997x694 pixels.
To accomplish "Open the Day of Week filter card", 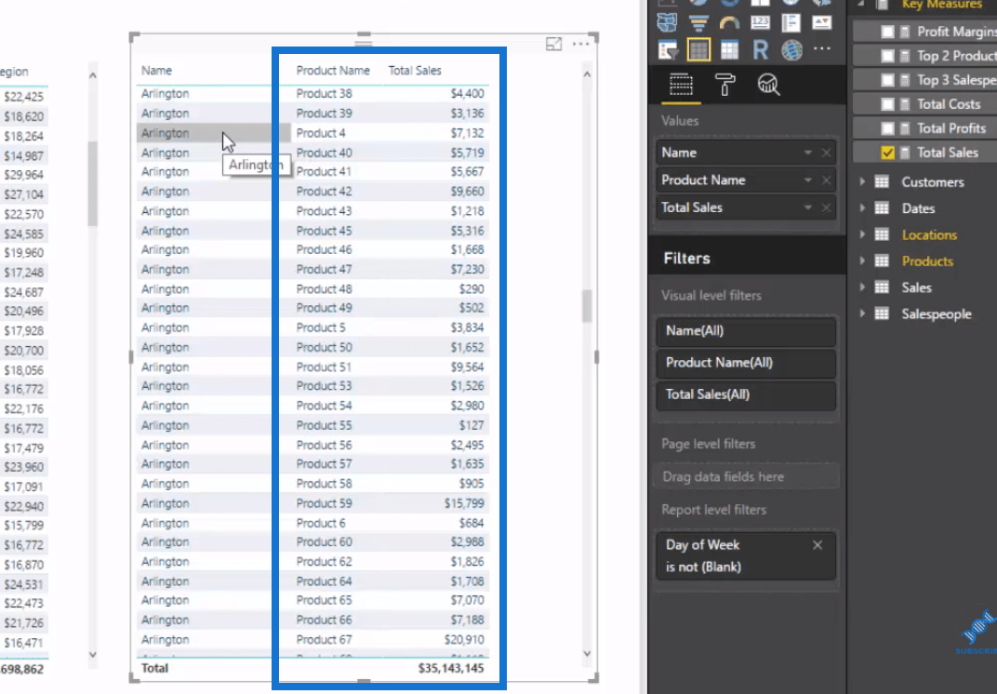I will [746, 555].
